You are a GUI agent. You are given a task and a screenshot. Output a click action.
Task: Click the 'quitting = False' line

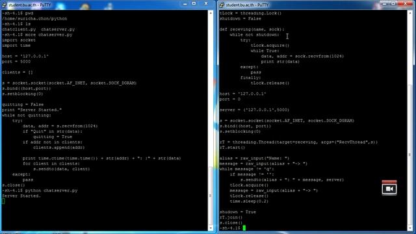click(x=23, y=105)
